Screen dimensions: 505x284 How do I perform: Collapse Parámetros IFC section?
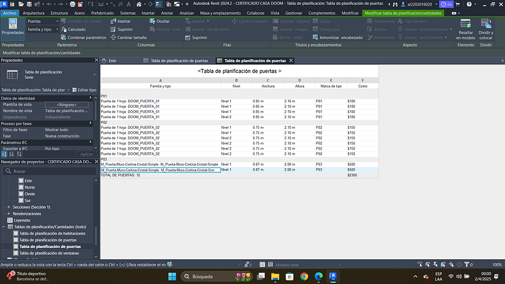(x=91, y=142)
